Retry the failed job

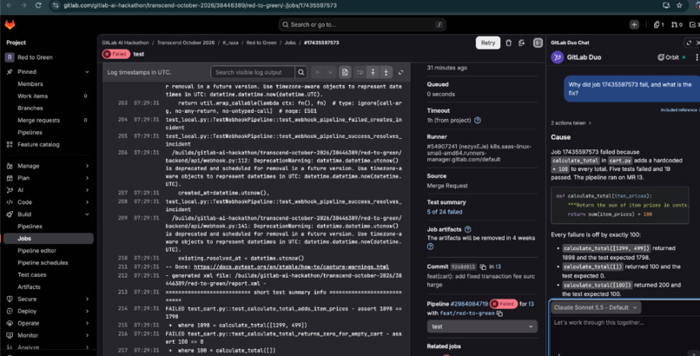(x=487, y=43)
